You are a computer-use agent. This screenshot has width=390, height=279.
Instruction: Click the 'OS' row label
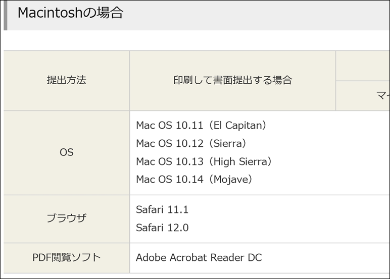pos(66,152)
